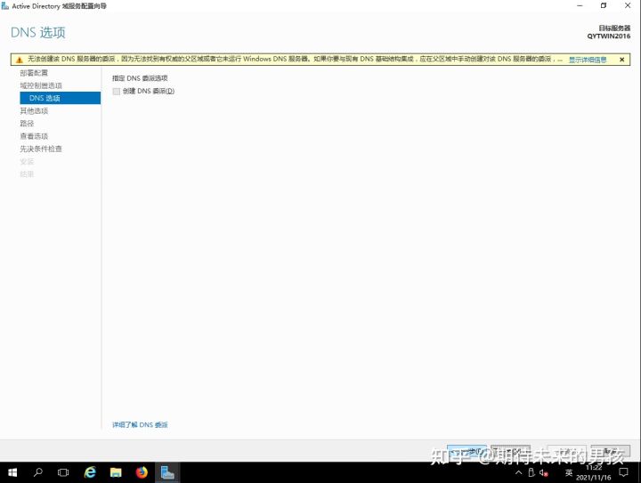Open the 显示详细信息 link in warning bar
Image resolution: width=641 pixels, height=483 pixels.
pyautogui.click(x=588, y=60)
